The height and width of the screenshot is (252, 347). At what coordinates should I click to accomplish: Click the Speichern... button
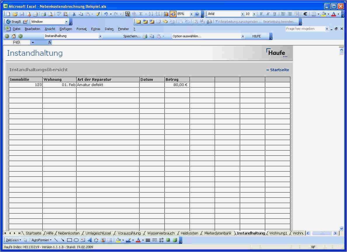pyautogui.click(x=132, y=36)
